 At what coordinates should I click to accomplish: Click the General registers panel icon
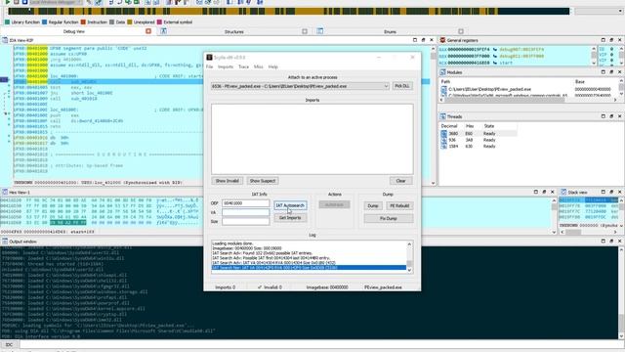pyautogui.click(x=442, y=40)
